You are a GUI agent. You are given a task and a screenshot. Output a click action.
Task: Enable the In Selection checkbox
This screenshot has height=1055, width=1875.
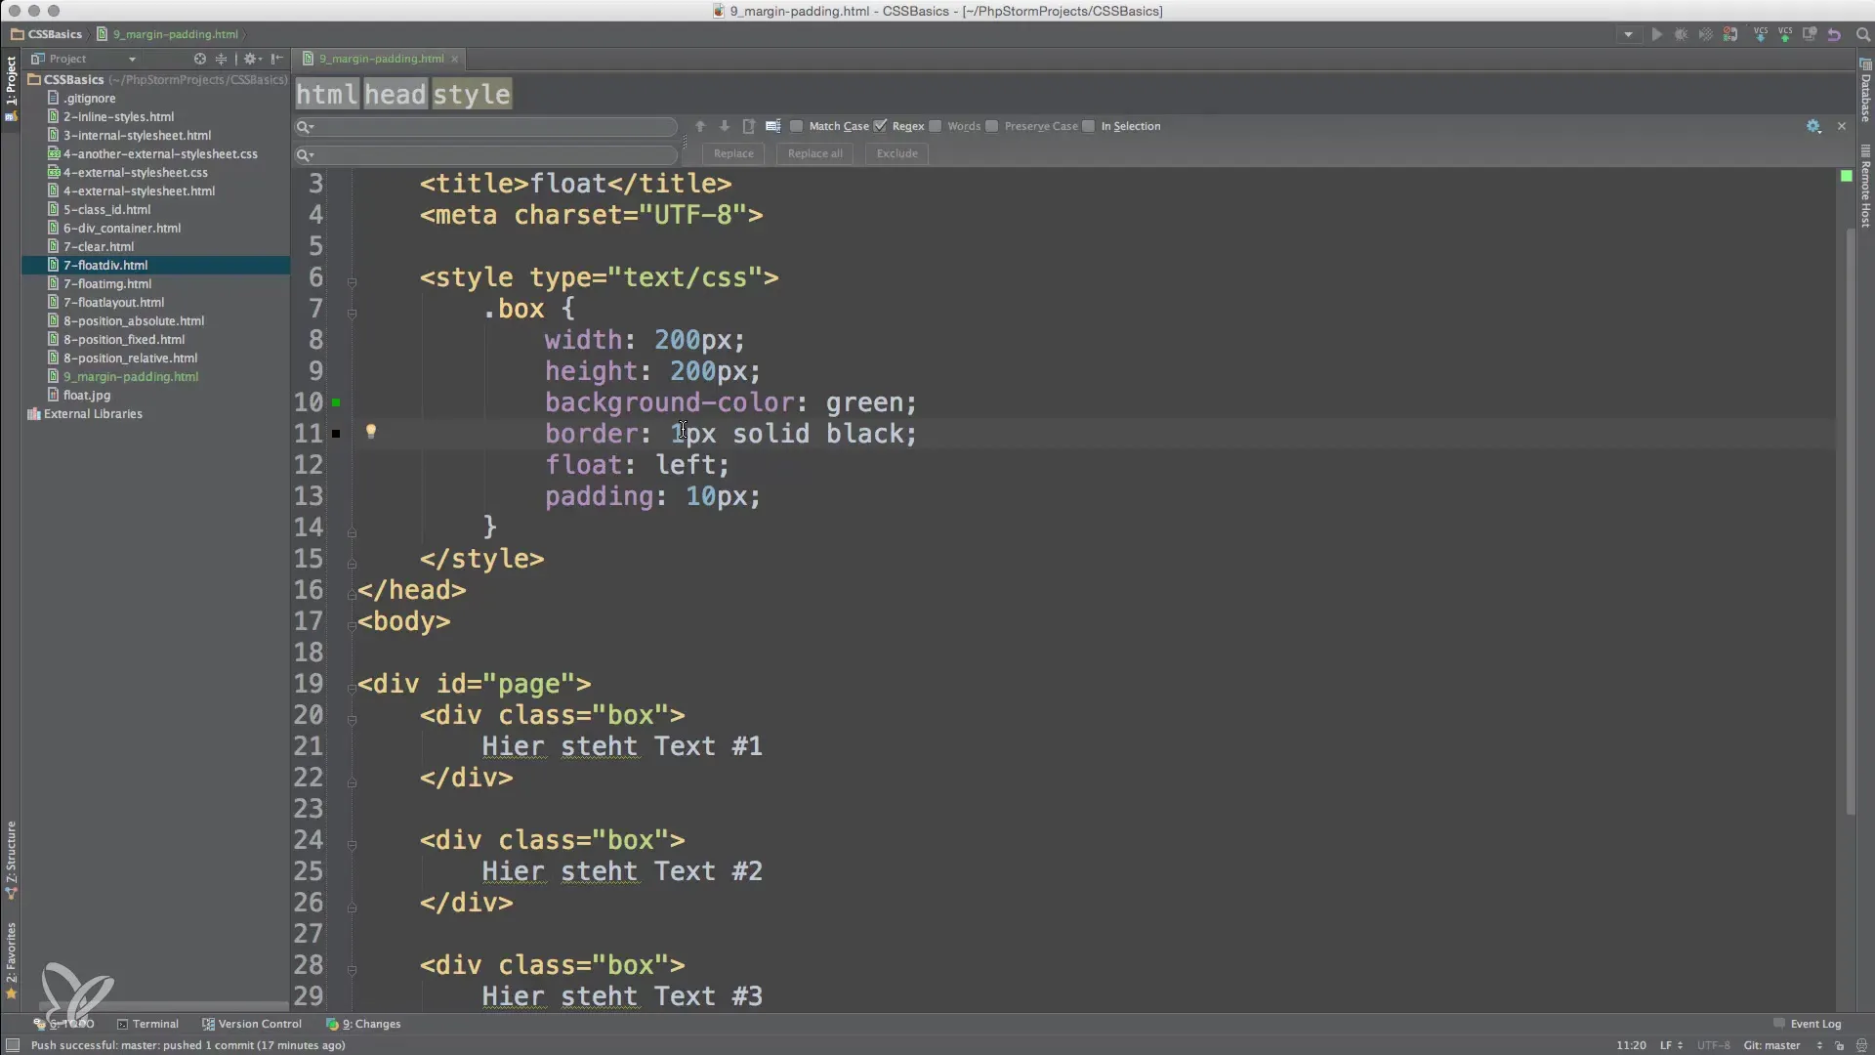pyautogui.click(x=1089, y=126)
